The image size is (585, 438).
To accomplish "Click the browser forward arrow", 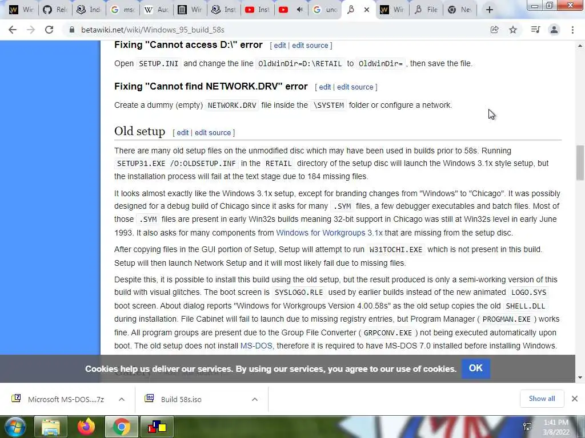I will pos(31,30).
